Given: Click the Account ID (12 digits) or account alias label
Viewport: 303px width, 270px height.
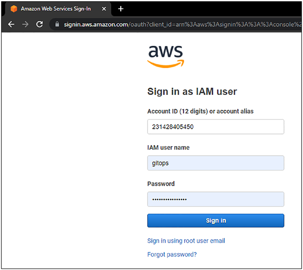Looking at the screenshot, I should 200,111.
